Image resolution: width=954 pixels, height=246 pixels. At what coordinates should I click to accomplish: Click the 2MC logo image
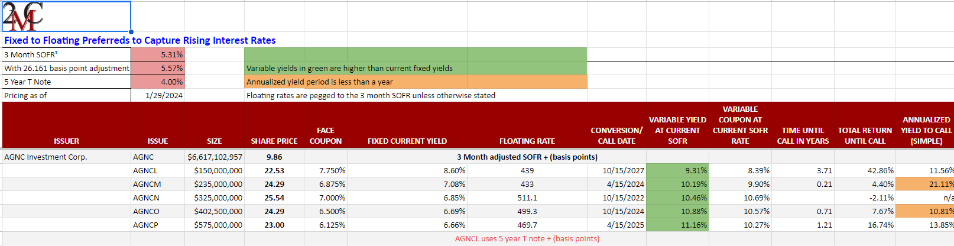[x=23, y=17]
